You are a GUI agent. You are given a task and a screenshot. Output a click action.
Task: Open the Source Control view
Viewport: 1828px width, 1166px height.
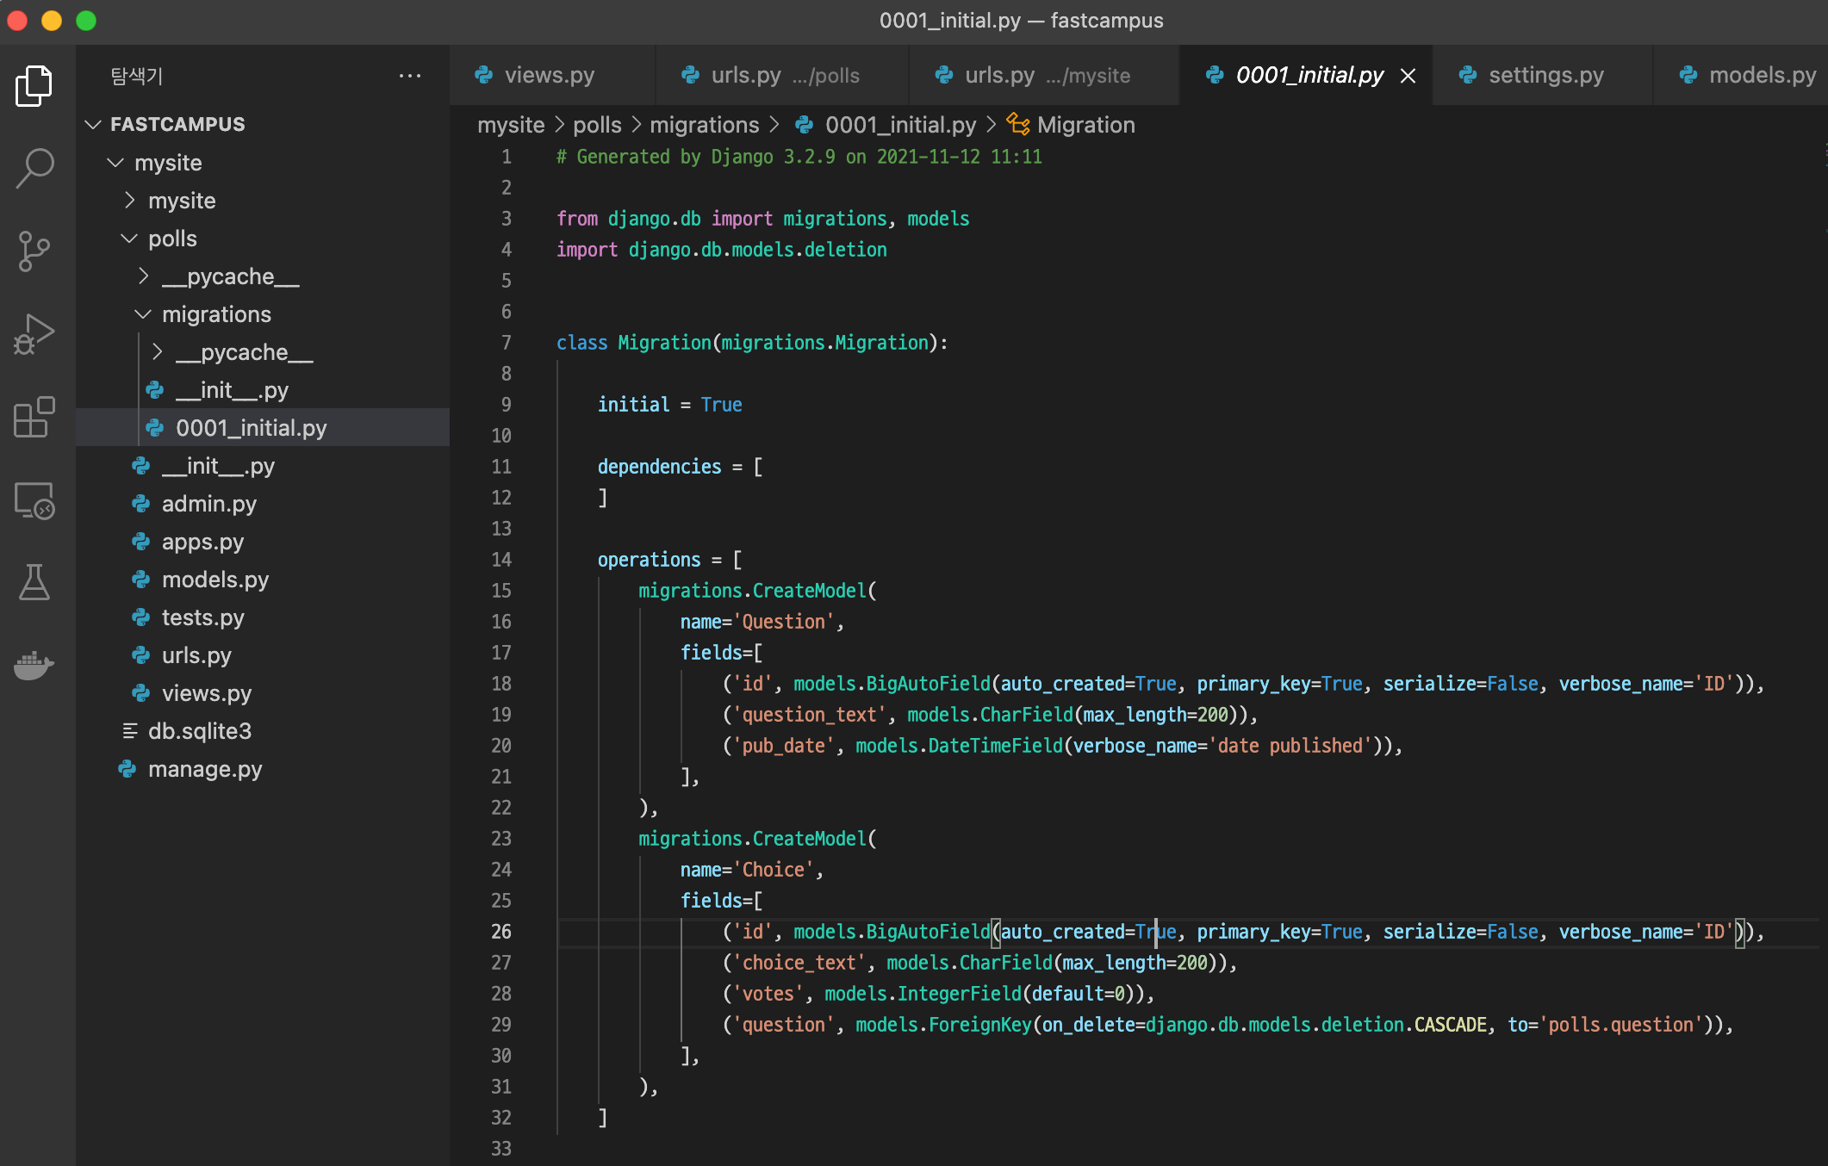click(x=34, y=251)
